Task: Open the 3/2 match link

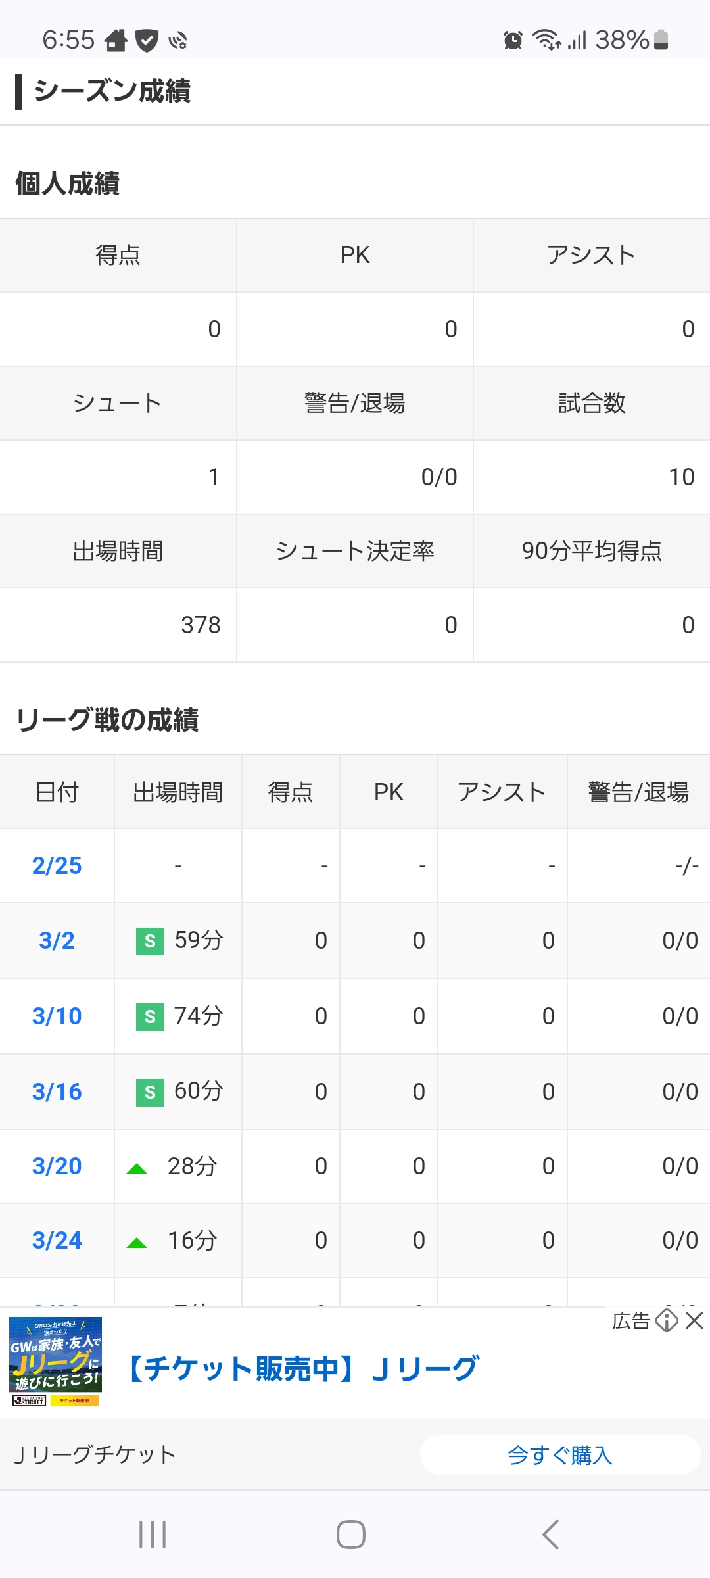Action: (x=57, y=941)
